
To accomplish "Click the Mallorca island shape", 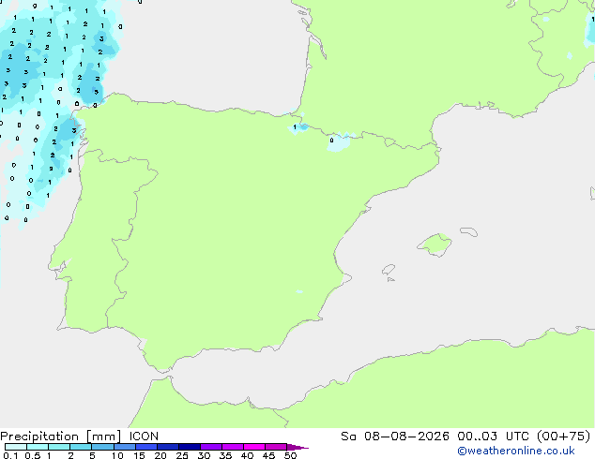I will [435, 244].
